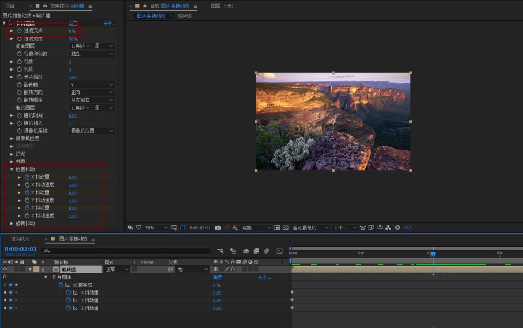Collapse the 位置抖动 property group
Screen dimensions: 523x328
coord(12,169)
